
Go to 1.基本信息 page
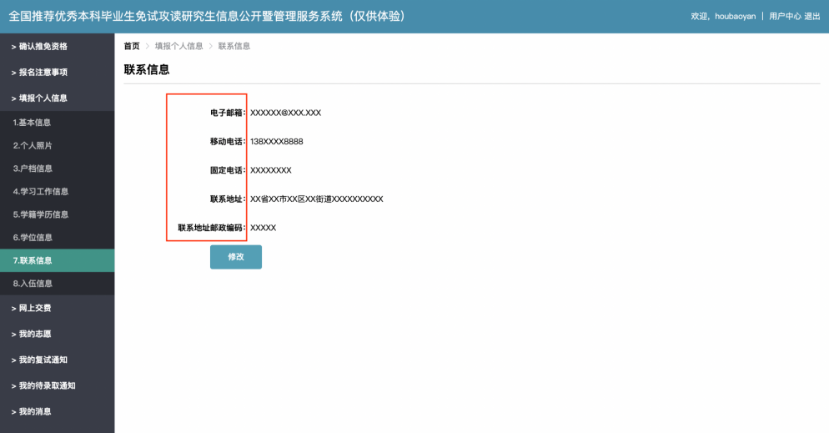click(57, 123)
